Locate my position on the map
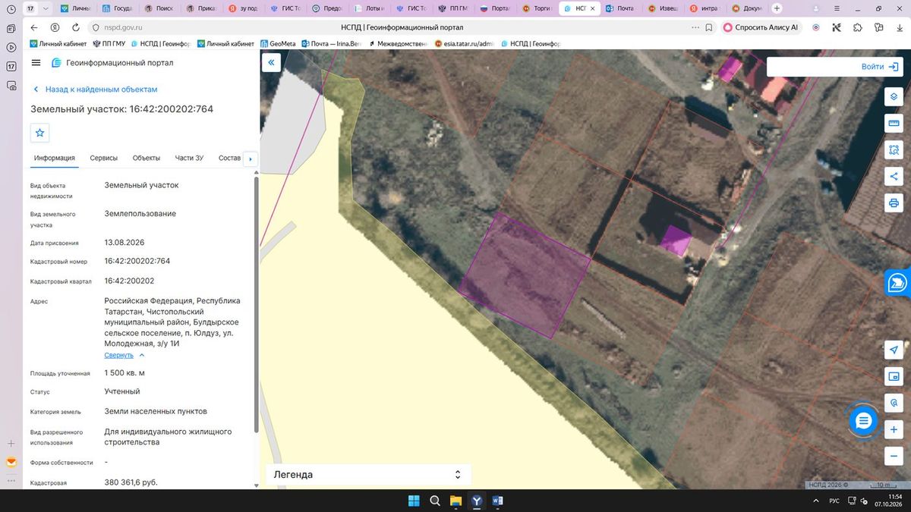The width and height of the screenshot is (911, 512). click(x=894, y=350)
